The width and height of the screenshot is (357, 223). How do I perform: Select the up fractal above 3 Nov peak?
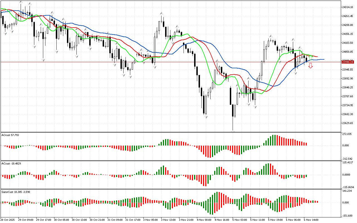[161, 13]
